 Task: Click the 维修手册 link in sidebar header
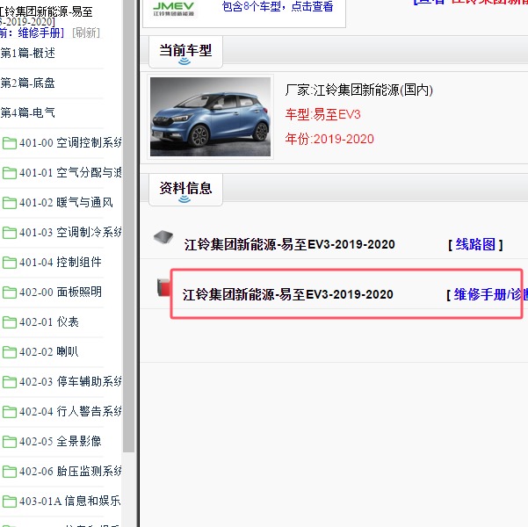tap(40, 33)
